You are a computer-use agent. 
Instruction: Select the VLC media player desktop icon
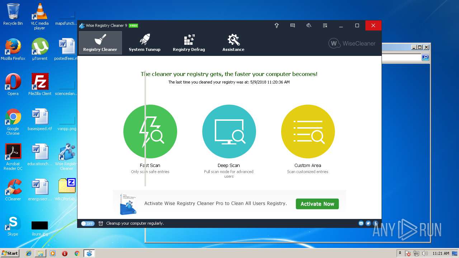(x=39, y=16)
